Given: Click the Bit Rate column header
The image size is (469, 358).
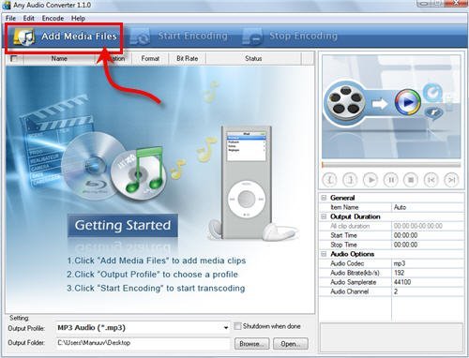Looking at the screenshot, I should point(187,58).
